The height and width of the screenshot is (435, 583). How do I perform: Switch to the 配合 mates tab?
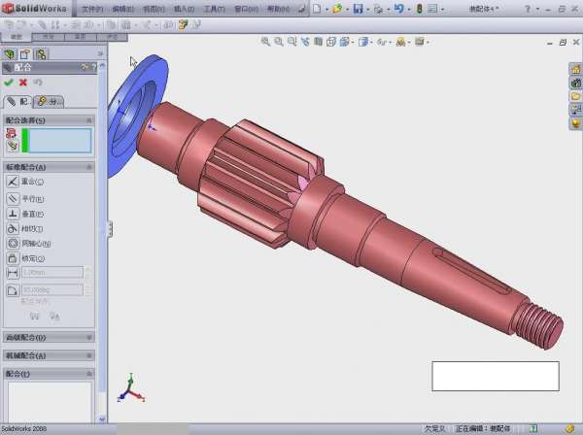click(x=17, y=101)
